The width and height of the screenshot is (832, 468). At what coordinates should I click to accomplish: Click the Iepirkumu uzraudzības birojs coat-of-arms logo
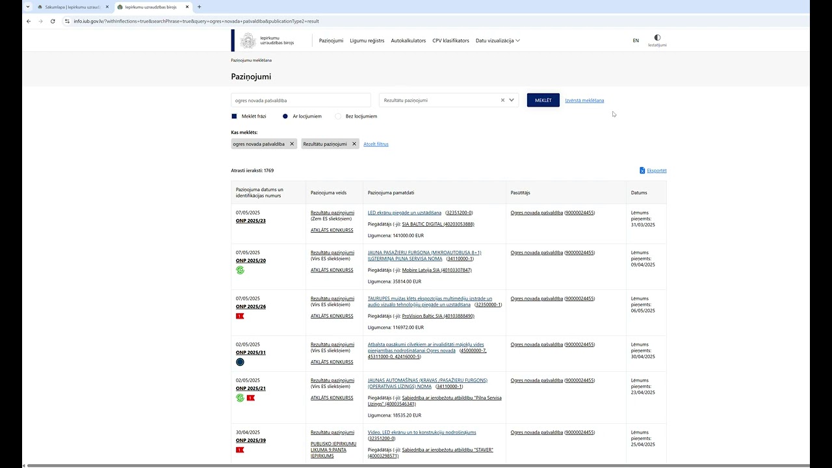(248, 41)
